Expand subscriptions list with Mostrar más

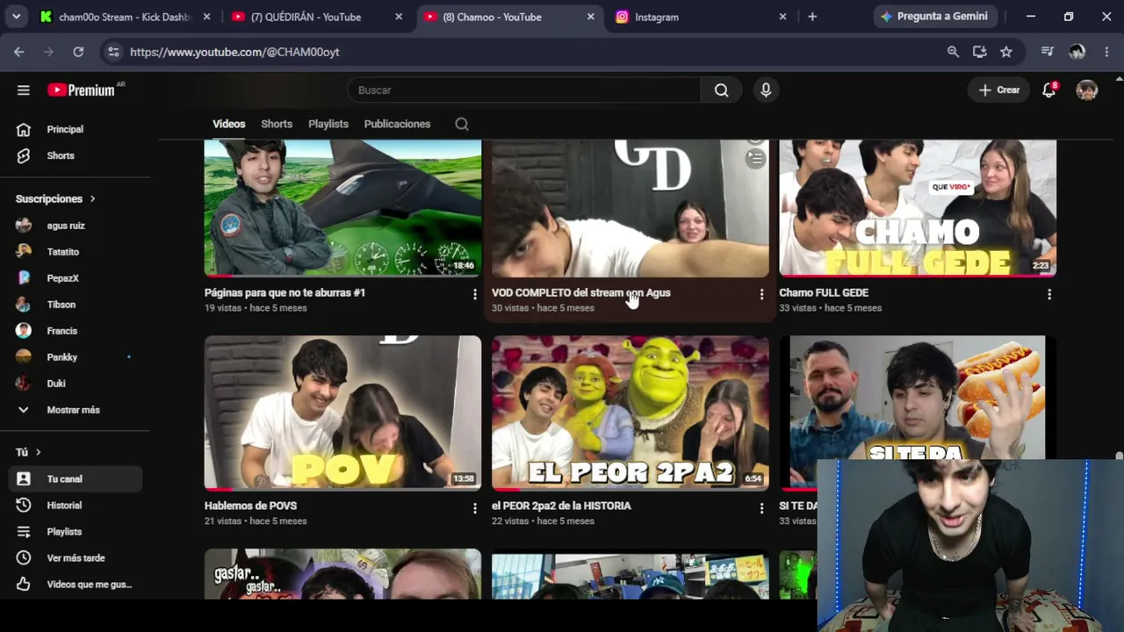click(x=71, y=410)
